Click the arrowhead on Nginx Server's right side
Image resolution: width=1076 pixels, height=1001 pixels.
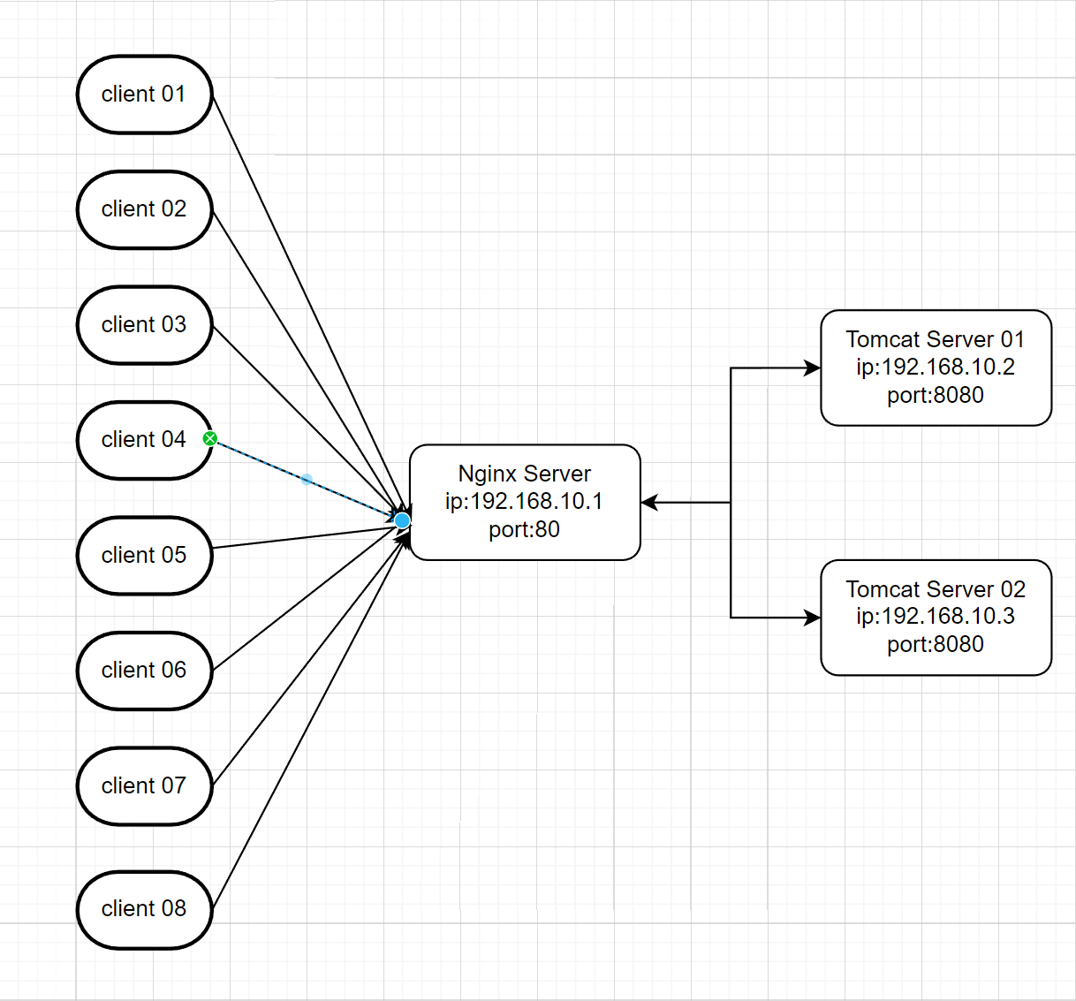tap(650, 503)
